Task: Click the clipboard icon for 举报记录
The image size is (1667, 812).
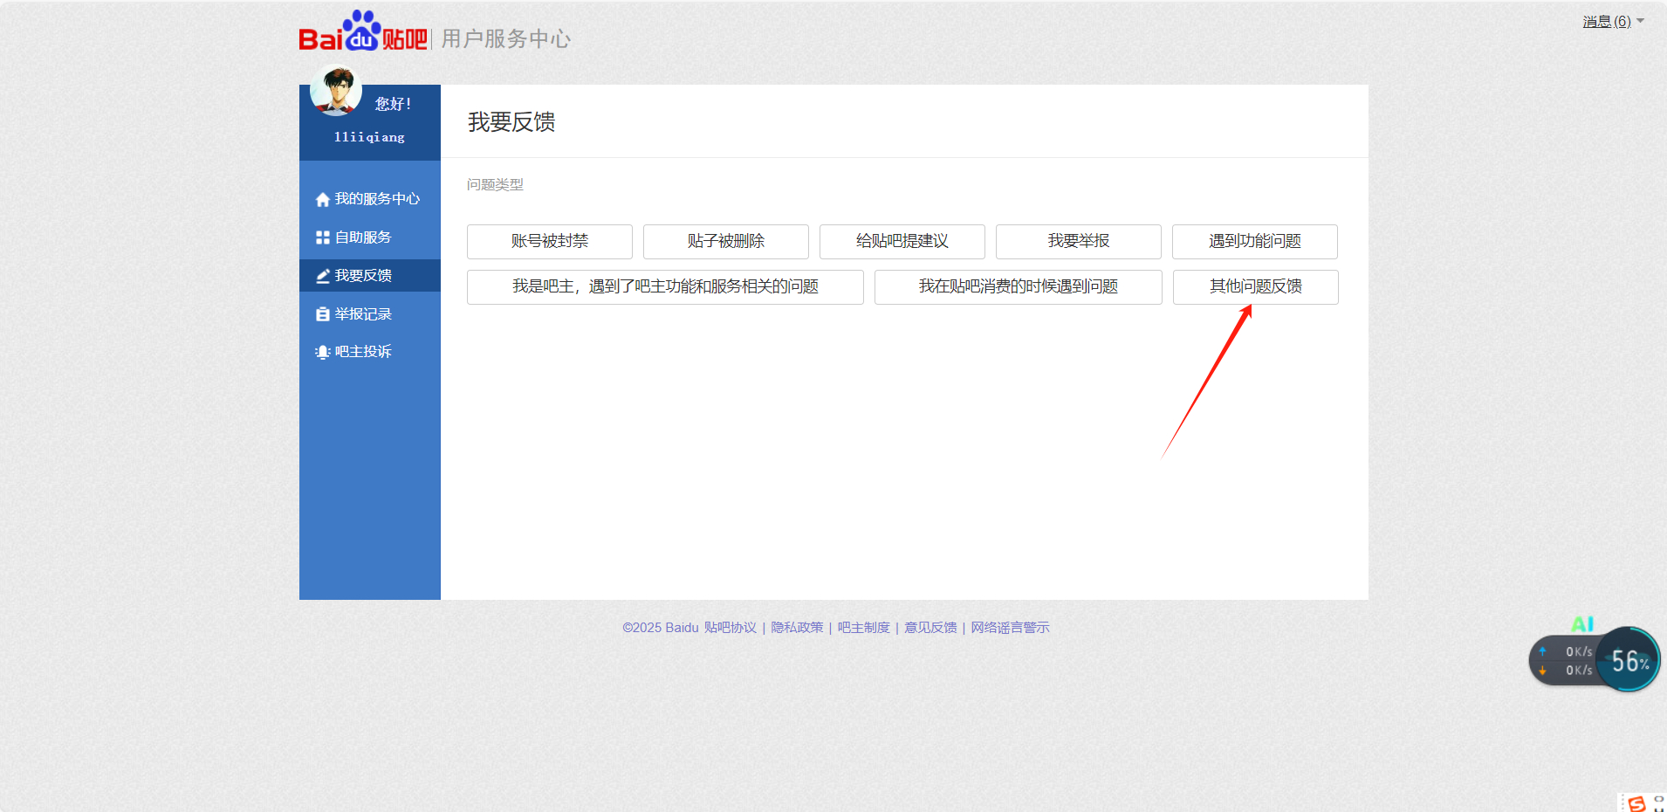Action: (x=322, y=314)
